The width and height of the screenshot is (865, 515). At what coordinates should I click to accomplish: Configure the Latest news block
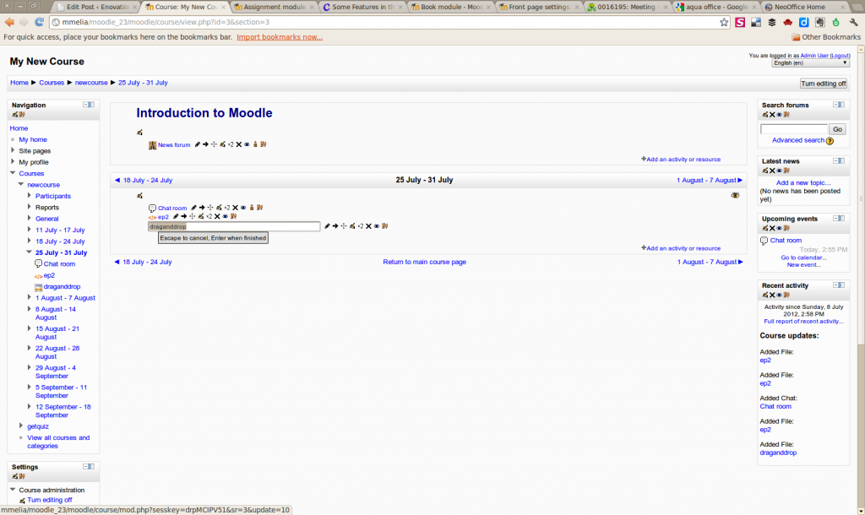765,171
